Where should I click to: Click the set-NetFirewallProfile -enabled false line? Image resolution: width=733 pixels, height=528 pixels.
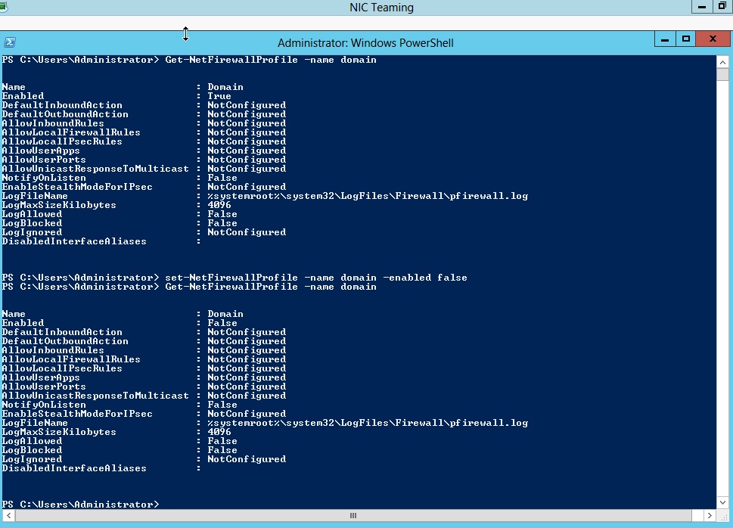click(318, 278)
